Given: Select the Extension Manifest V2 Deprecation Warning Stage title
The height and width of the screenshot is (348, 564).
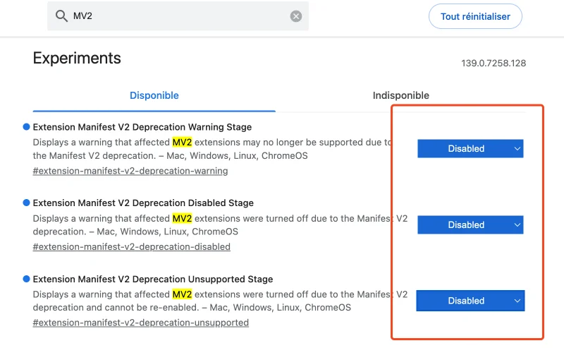Looking at the screenshot, I should tap(142, 127).
